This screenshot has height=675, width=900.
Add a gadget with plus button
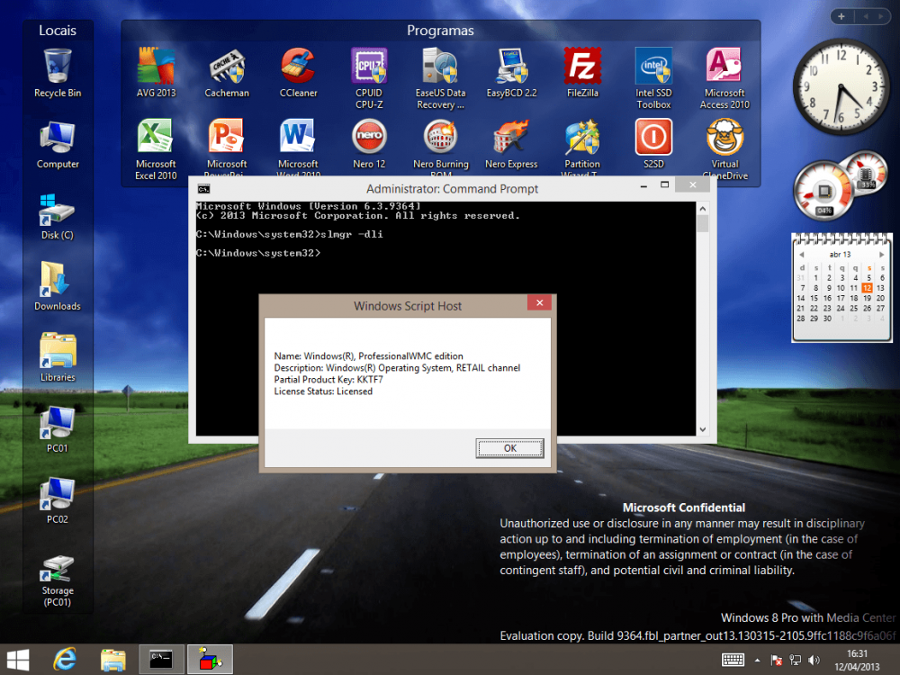tap(841, 16)
